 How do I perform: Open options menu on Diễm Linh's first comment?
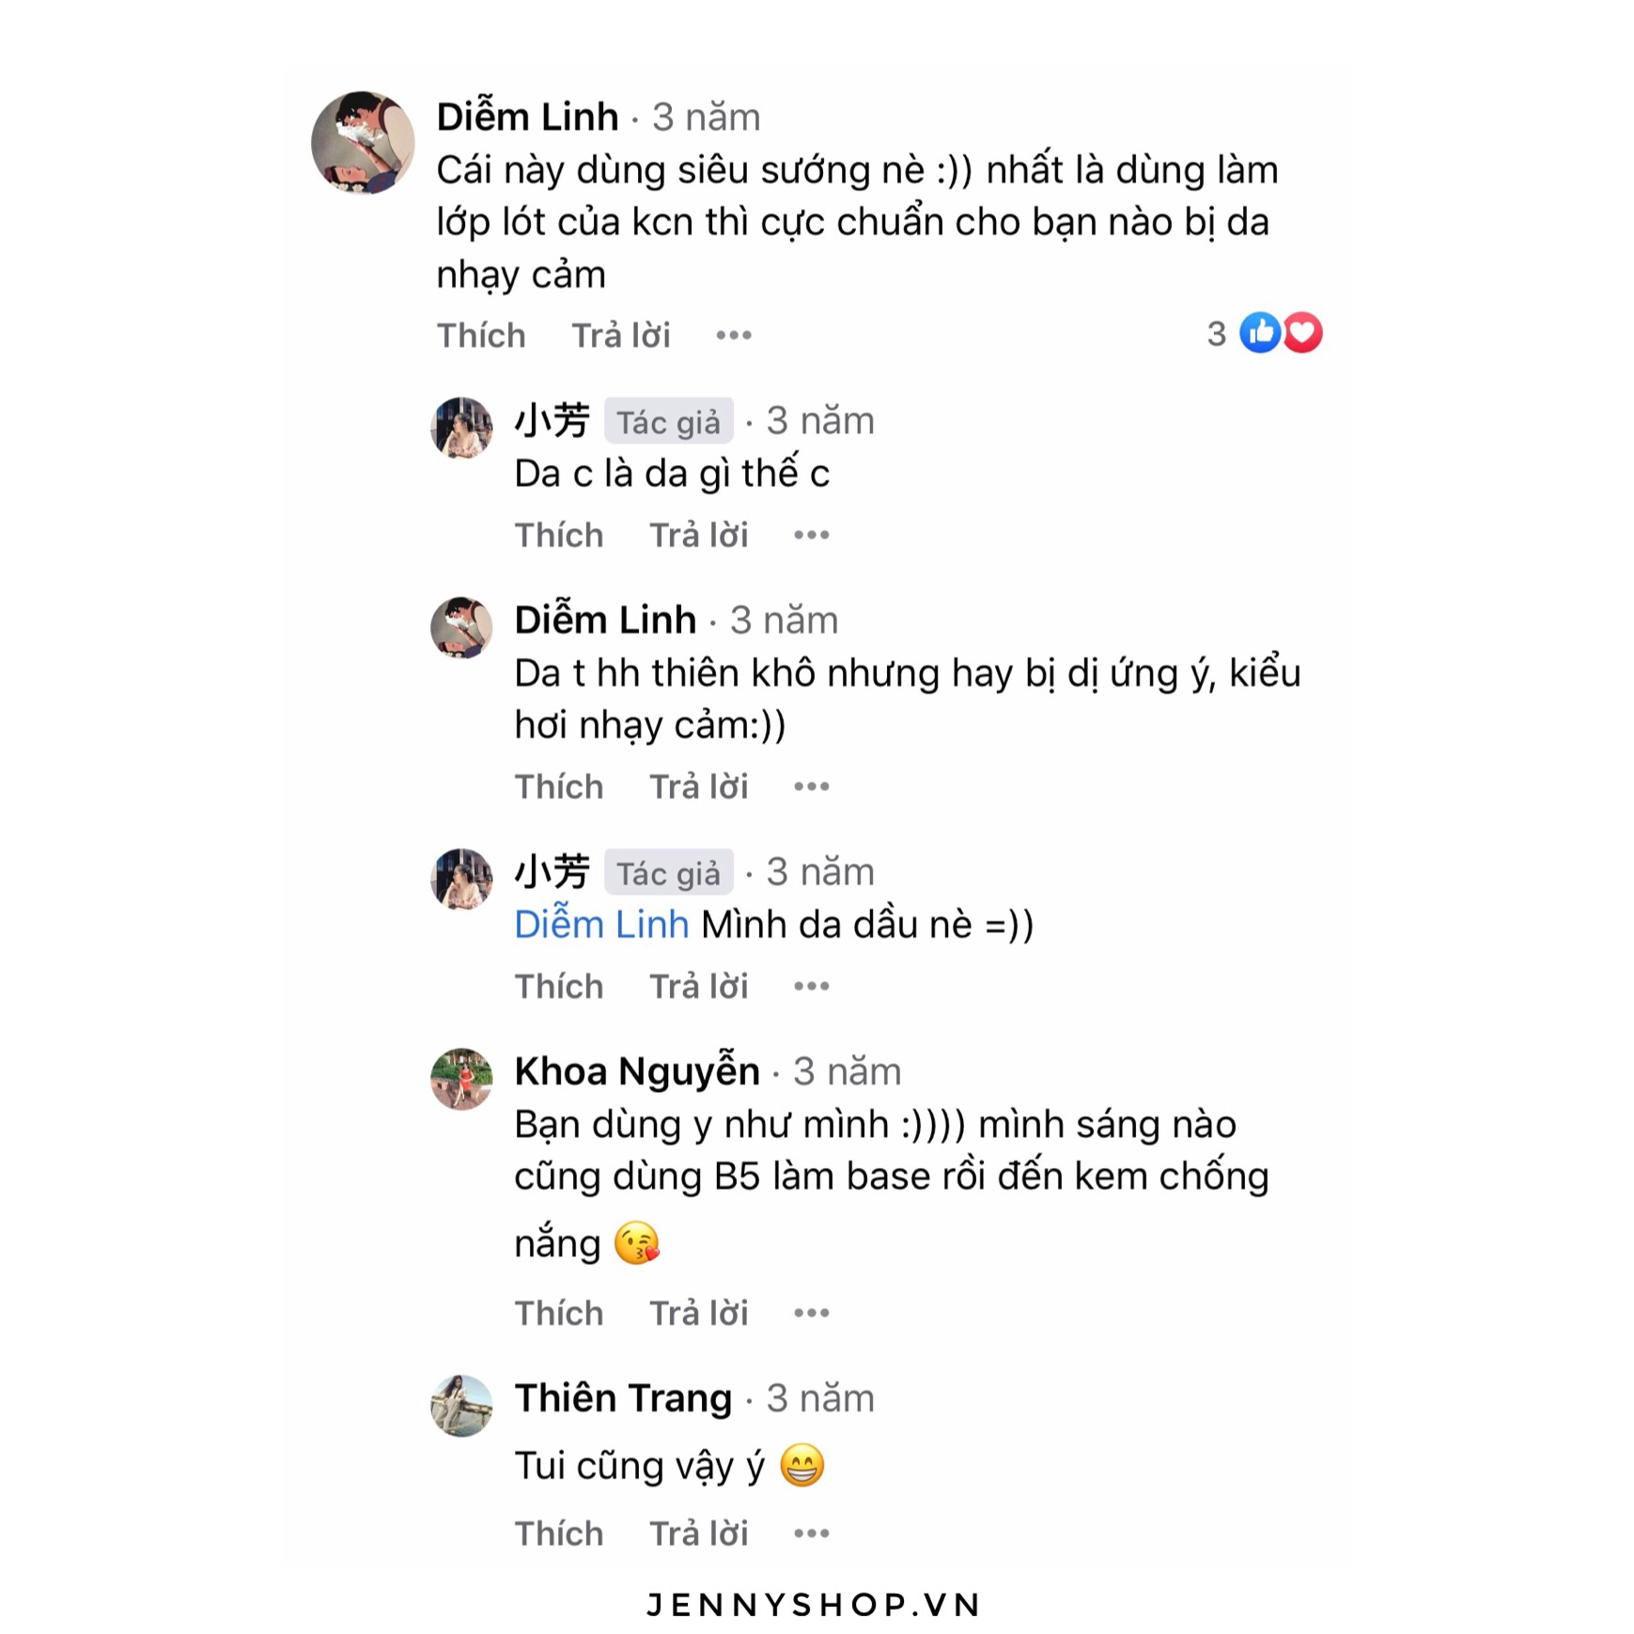(733, 335)
